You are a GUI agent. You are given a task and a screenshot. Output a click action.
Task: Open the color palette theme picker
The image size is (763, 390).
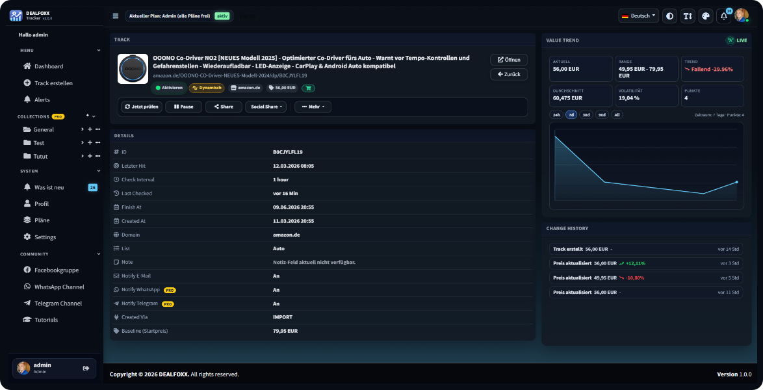pyautogui.click(x=705, y=16)
